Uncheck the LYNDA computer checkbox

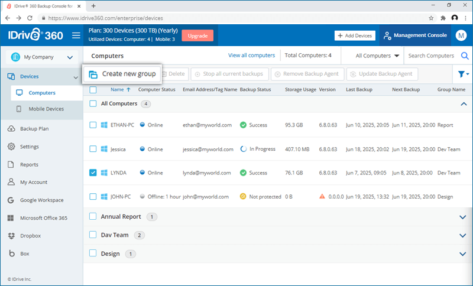point(93,173)
